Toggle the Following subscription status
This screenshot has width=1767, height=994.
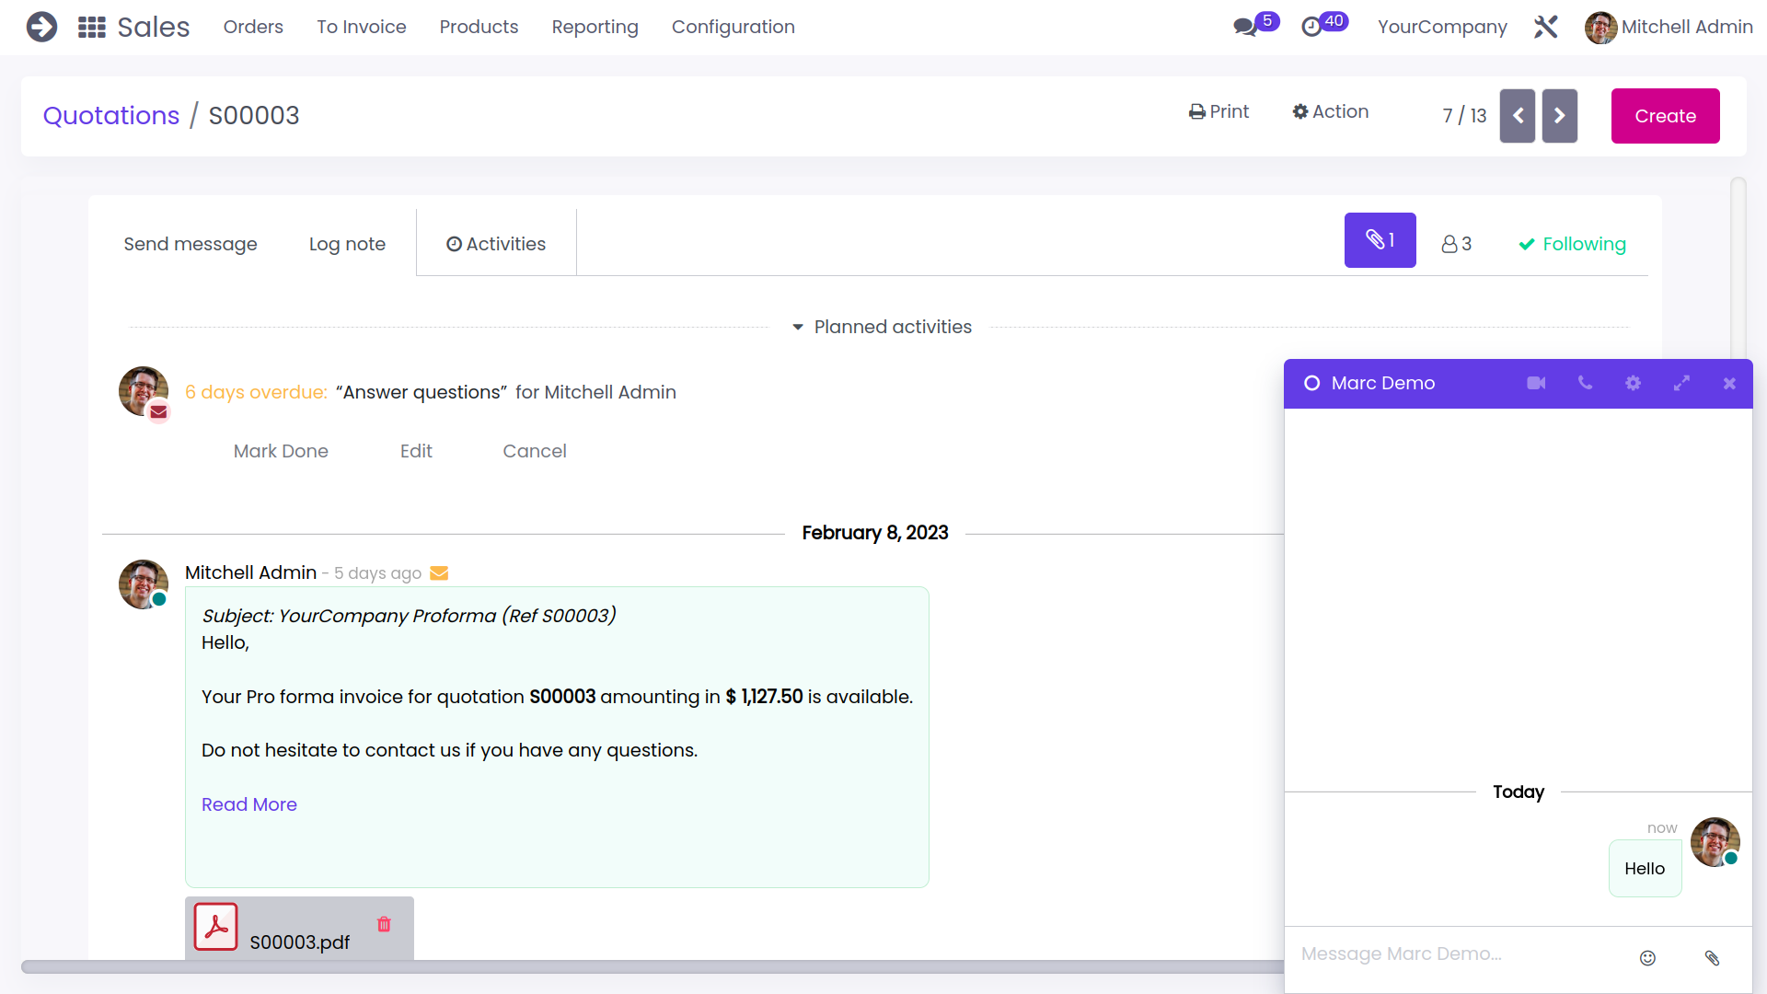tap(1572, 244)
